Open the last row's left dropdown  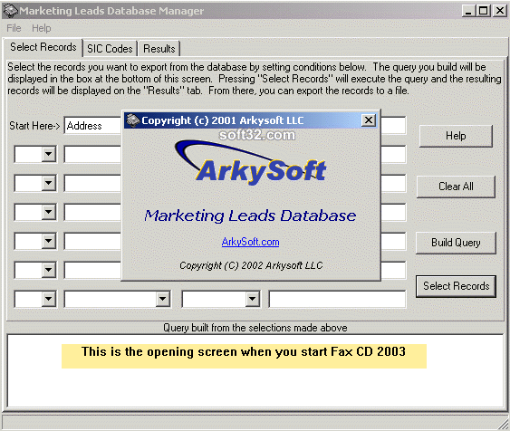pyautogui.click(x=48, y=299)
